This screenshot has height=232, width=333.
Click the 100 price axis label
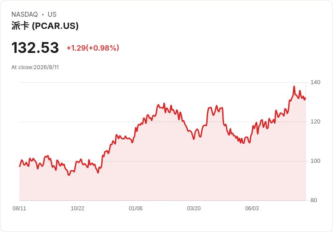point(315,161)
